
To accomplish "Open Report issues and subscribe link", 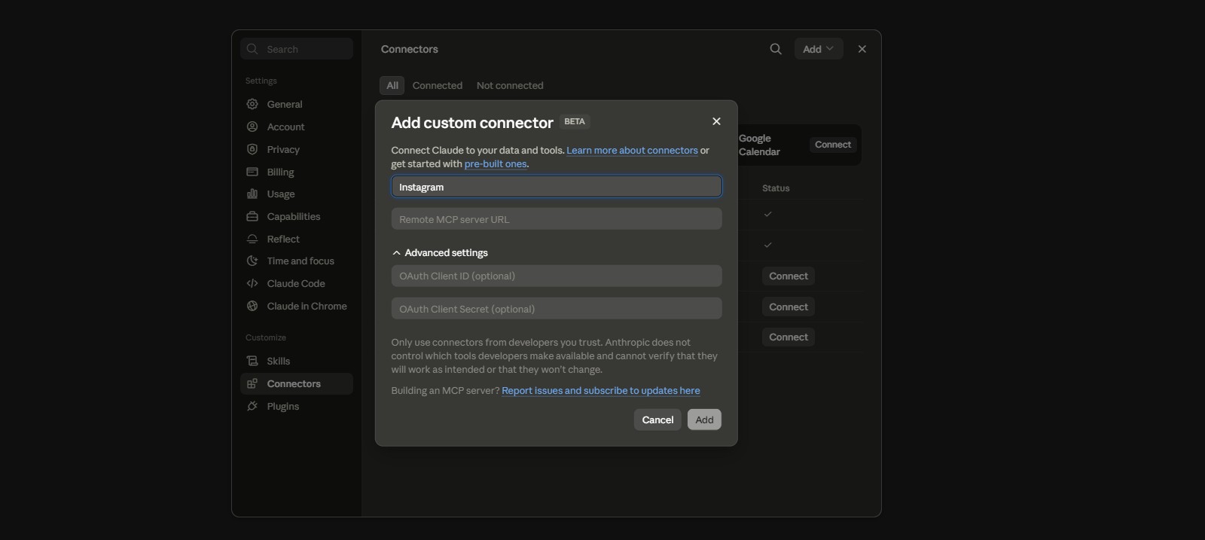I will 601,390.
